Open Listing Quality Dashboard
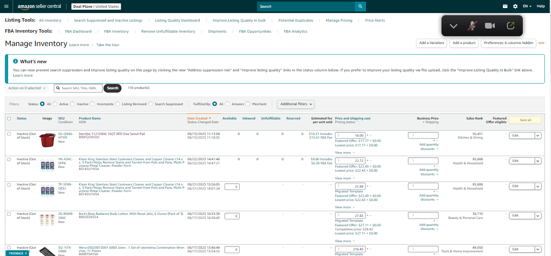Screen dimensions: 551x256 click(177, 20)
